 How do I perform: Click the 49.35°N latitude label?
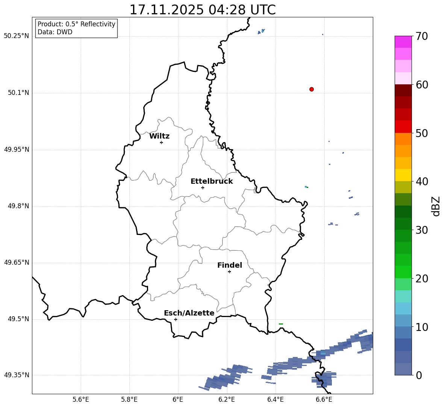(x=17, y=375)
